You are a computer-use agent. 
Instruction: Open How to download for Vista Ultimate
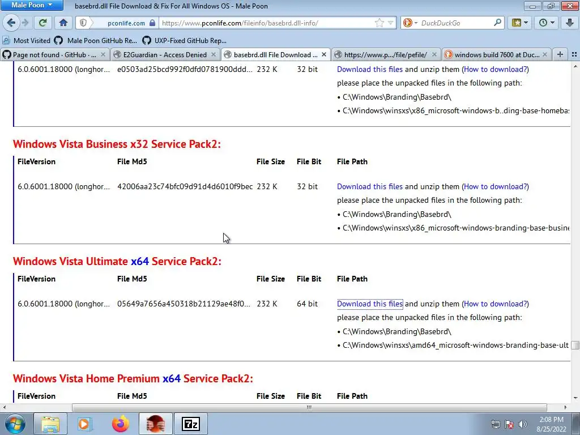click(x=495, y=304)
